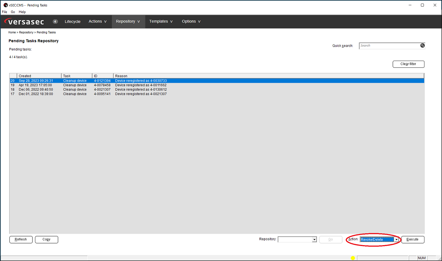
Task: Open the Go menu
Action: click(13, 12)
